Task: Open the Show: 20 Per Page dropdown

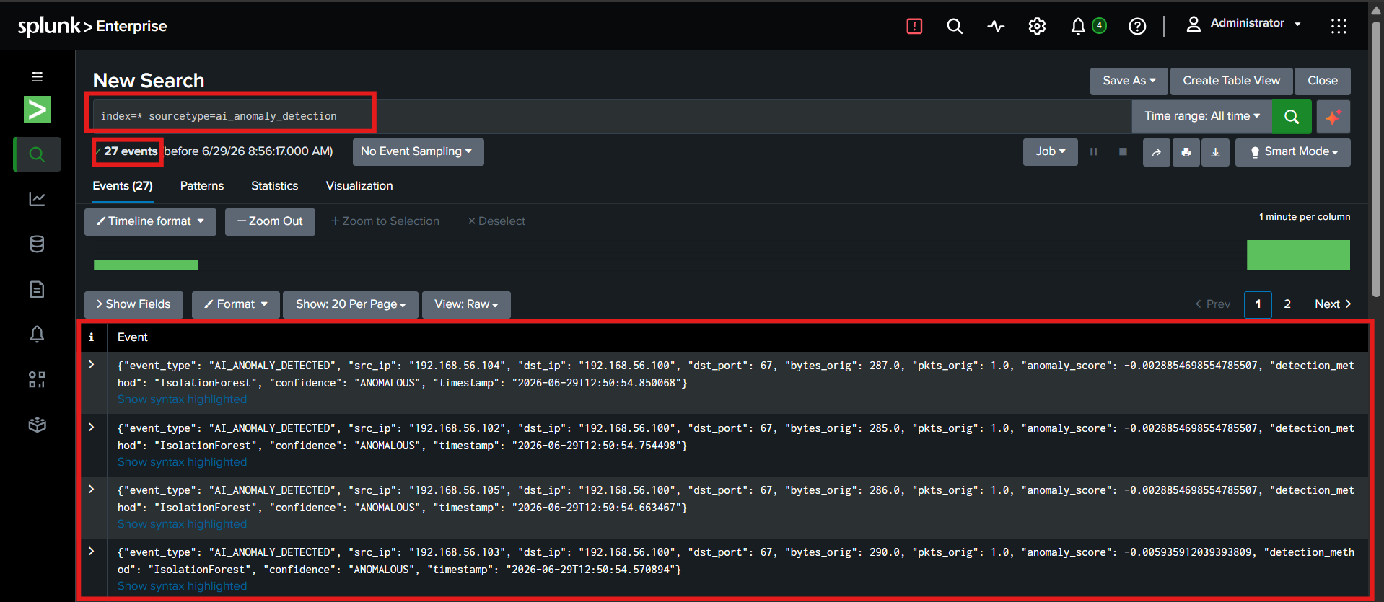Action: point(351,304)
